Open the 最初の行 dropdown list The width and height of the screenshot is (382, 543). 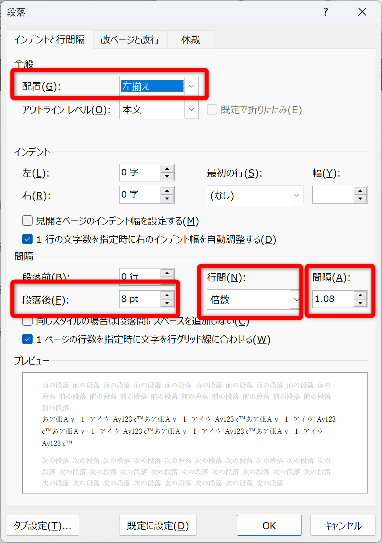pos(297,196)
